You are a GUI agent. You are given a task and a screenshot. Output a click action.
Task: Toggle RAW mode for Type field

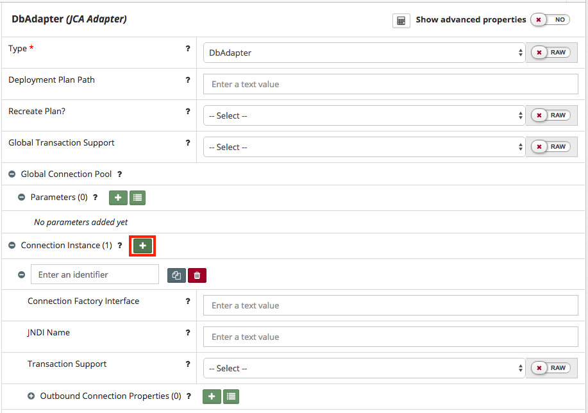pos(551,53)
